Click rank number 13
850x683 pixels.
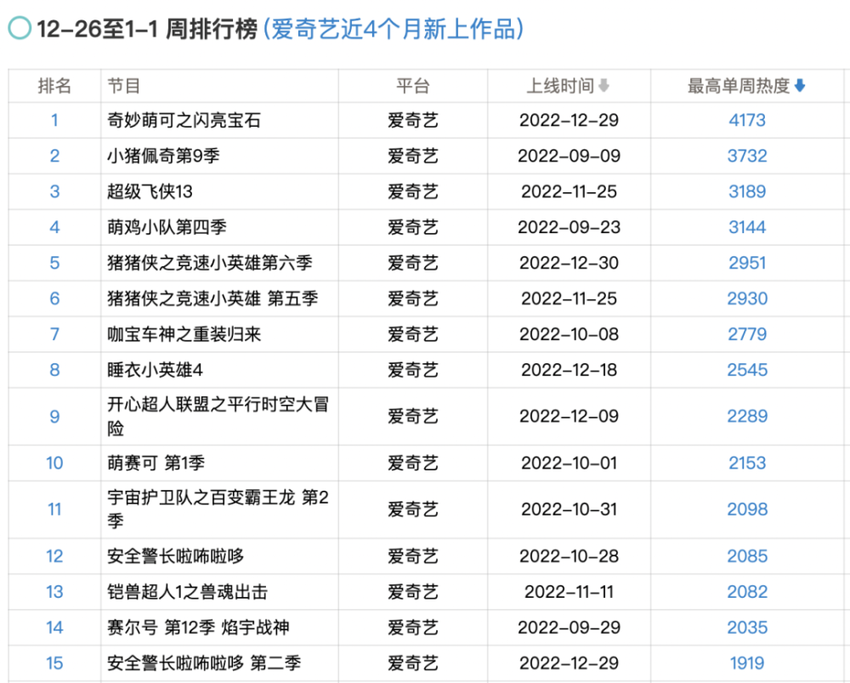click(x=54, y=592)
